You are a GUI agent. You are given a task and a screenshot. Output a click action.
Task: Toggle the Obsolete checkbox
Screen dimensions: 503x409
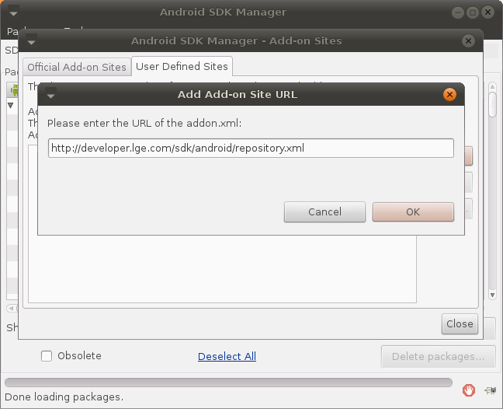pyautogui.click(x=47, y=356)
